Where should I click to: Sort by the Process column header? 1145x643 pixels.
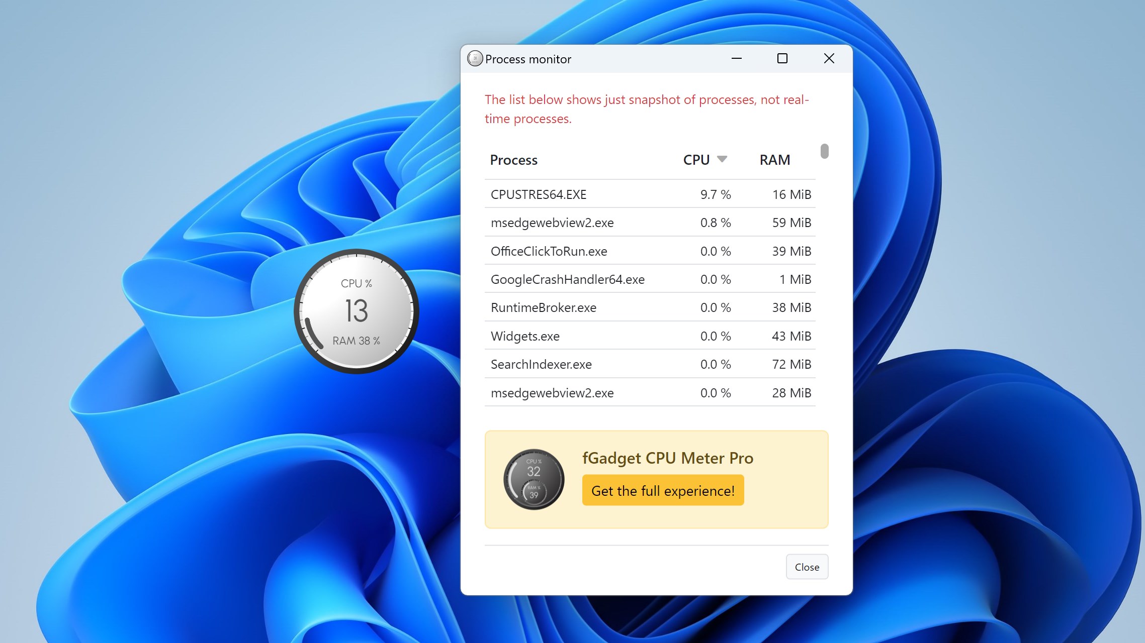(x=513, y=160)
